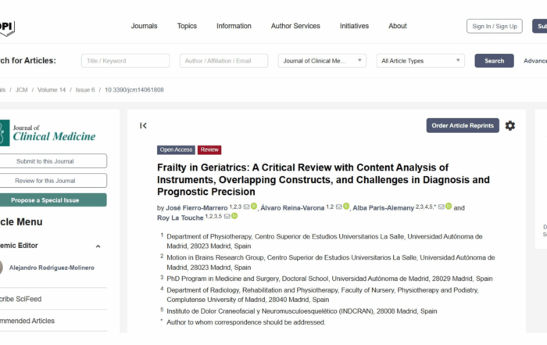Open ORCID icon next to Álvaro Reina-Varona
547x345 pixels.
click(346, 207)
